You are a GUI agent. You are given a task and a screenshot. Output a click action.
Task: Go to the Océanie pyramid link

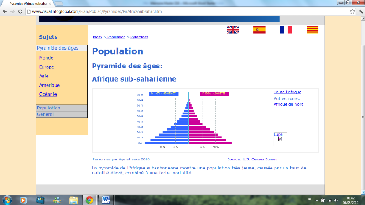48,94
